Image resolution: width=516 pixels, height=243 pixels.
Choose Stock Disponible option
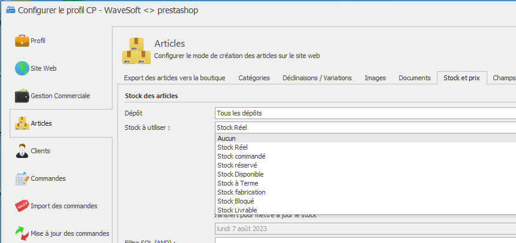(x=366, y=174)
